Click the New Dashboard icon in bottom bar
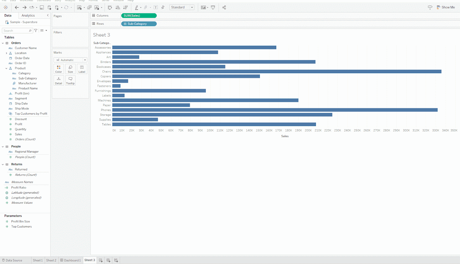Image resolution: width=460 pixels, height=264 pixels. [108, 260]
